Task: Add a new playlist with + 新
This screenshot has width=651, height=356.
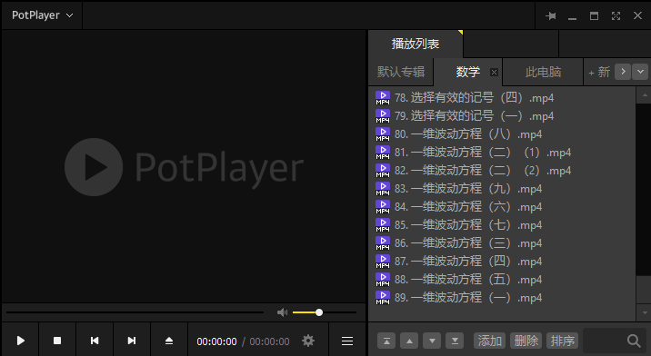Action: coord(599,72)
